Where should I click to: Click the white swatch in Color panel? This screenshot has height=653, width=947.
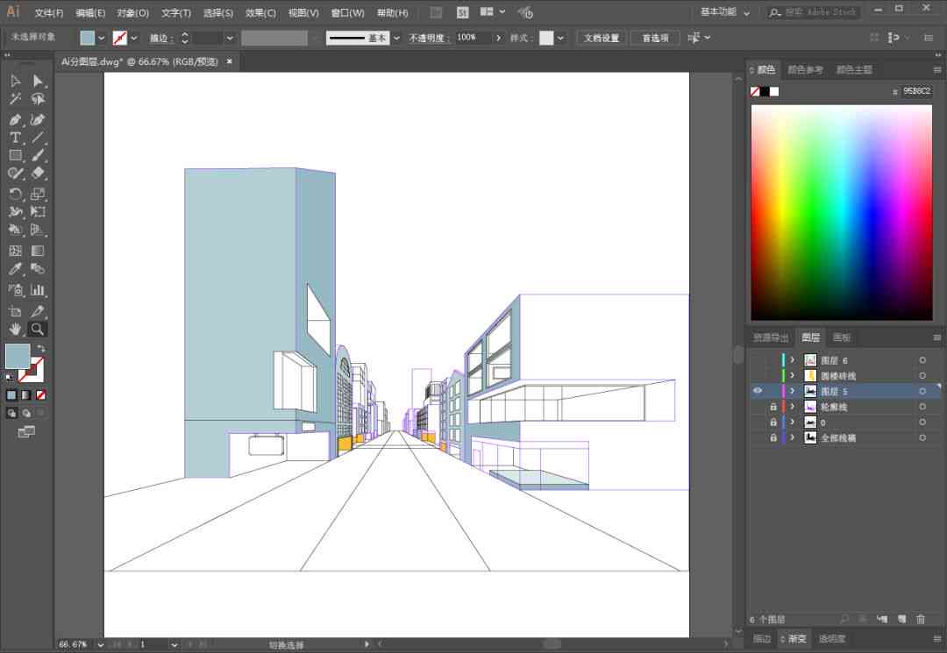point(774,92)
